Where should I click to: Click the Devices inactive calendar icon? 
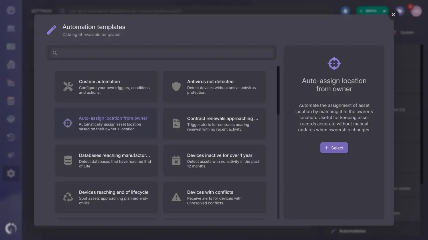click(176, 160)
